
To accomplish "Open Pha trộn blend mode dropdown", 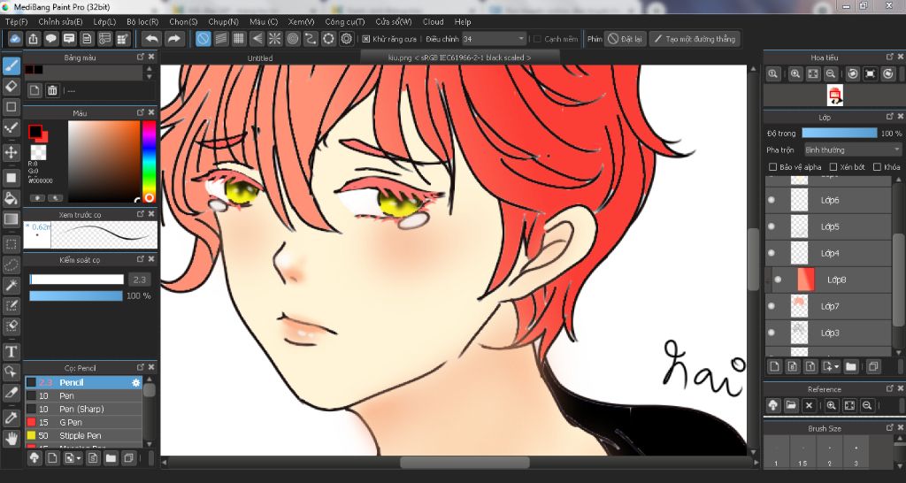I will tap(852, 149).
